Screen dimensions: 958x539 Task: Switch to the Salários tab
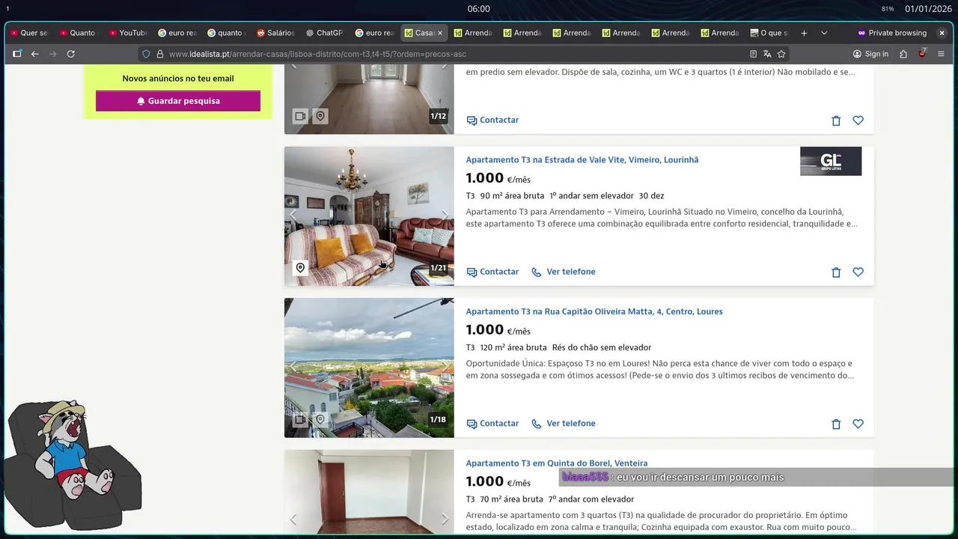[275, 33]
